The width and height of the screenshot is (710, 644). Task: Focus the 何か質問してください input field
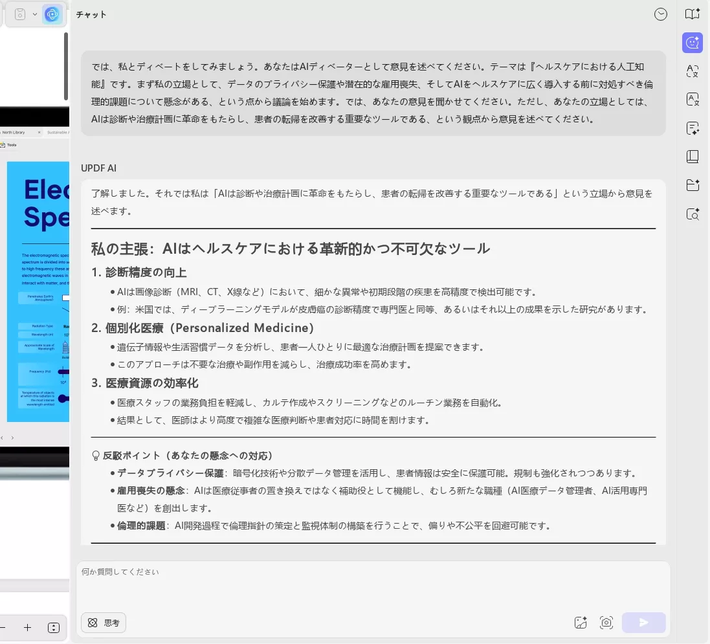373,584
